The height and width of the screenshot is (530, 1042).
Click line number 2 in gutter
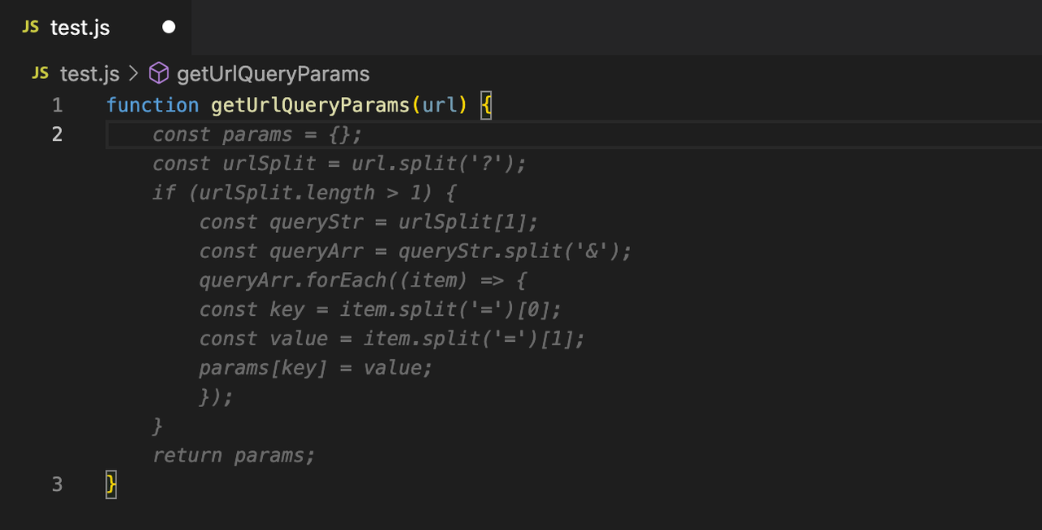(57, 134)
